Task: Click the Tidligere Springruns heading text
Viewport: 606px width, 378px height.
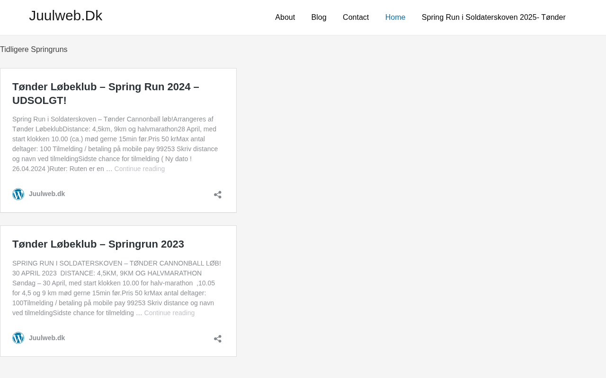Action: pyautogui.click(x=34, y=50)
